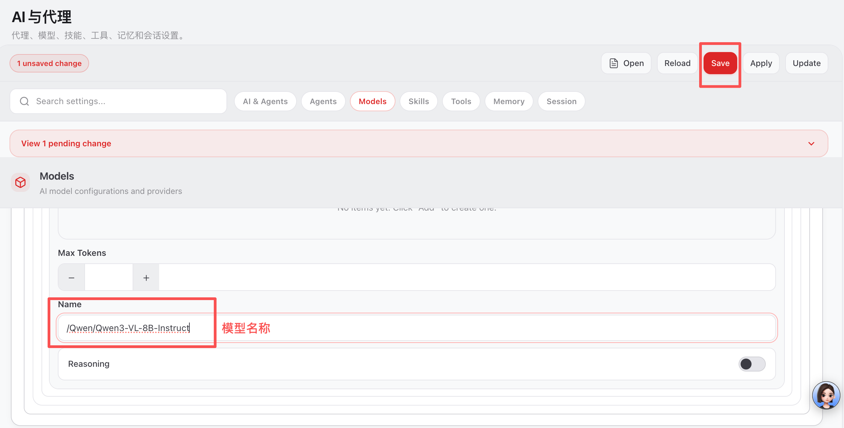Image resolution: width=844 pixels, height=428 pixels.
Task: Expand the pending change chevron
Action: click(x=811, y=144)
